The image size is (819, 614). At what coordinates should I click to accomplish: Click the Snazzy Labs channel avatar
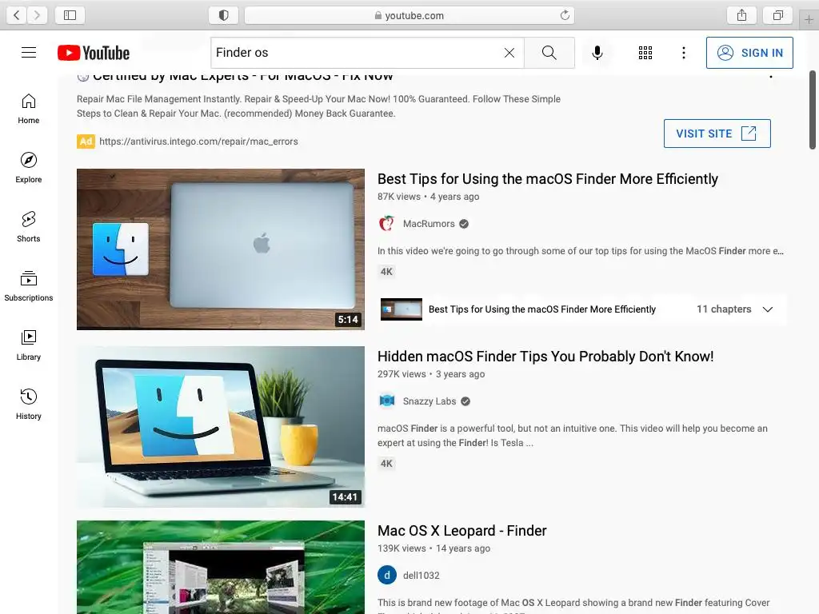point(387,401)
